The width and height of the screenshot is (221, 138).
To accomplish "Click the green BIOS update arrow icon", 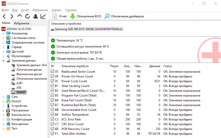I will click(73, 16).
